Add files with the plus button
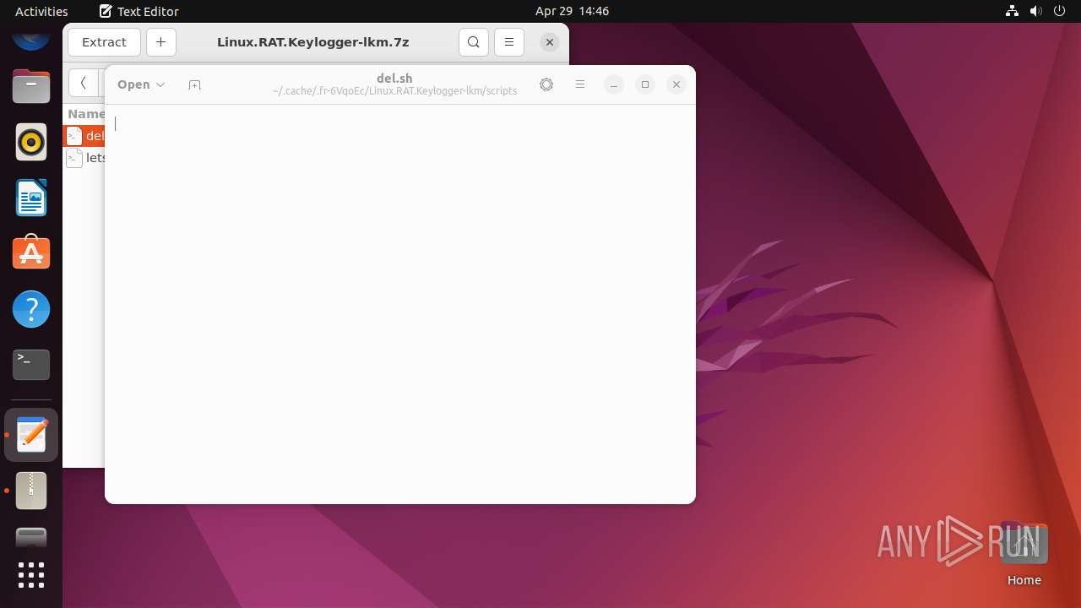1081x608 pixels. point(160,42)
